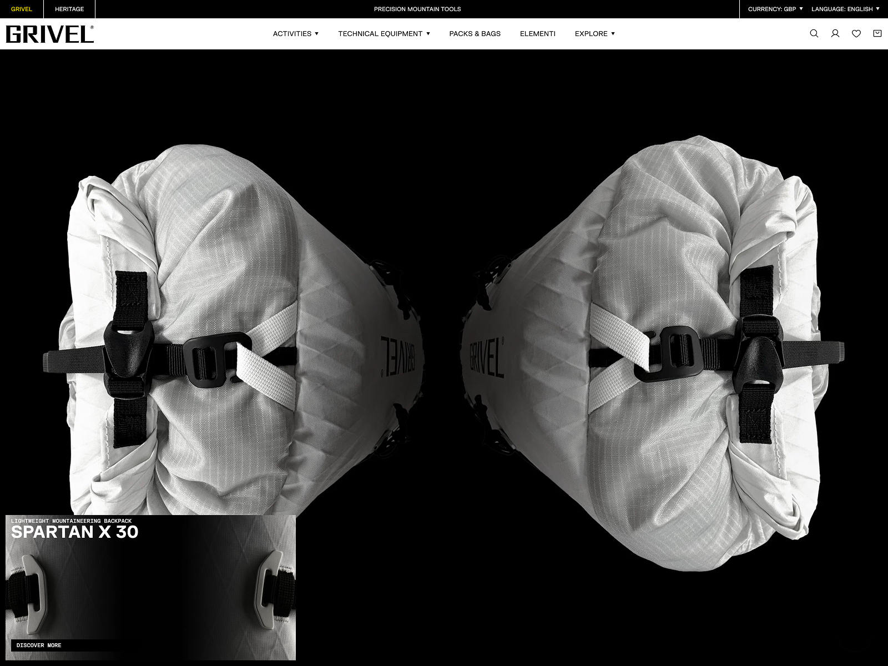Screen dimensions: 888x666
Task: Open Elementi menu item
Action: [x=538, y=34]
